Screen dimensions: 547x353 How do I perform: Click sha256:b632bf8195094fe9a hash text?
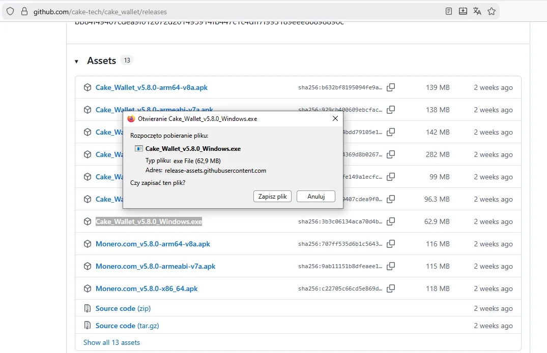[340, 87]
